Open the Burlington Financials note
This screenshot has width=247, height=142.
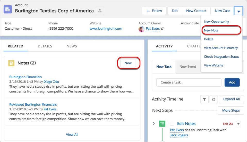point(25,77)
